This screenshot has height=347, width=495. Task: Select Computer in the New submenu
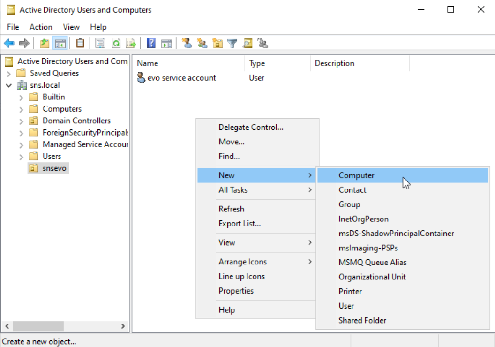coord(403,175)
